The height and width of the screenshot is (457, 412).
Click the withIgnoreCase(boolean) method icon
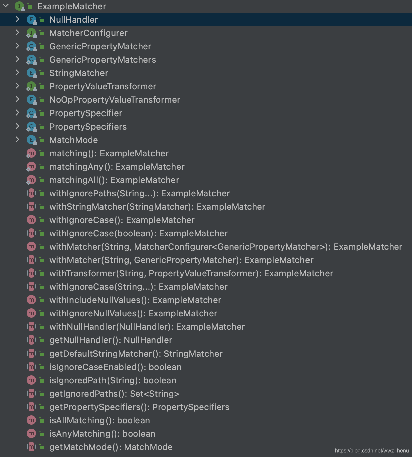[31, 233]
